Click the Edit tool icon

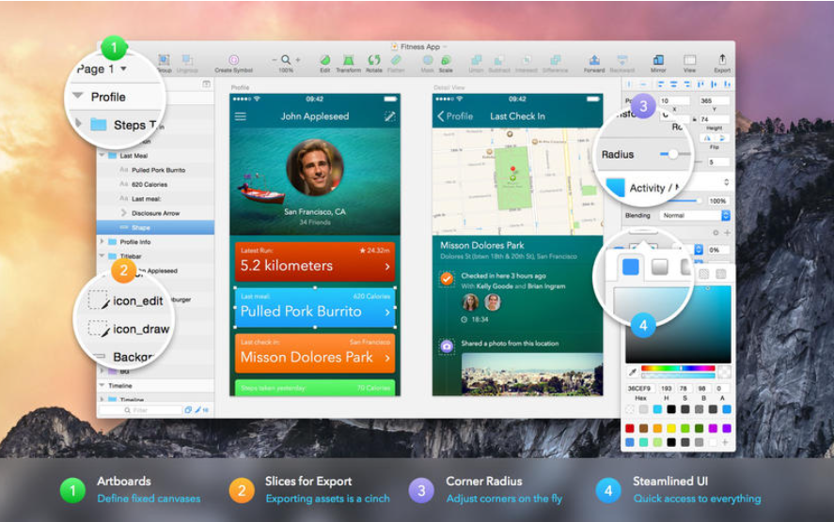(x=324, y=60)
